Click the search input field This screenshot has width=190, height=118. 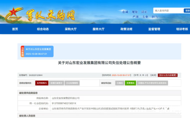pyautogui.click(x=168, y=11)
